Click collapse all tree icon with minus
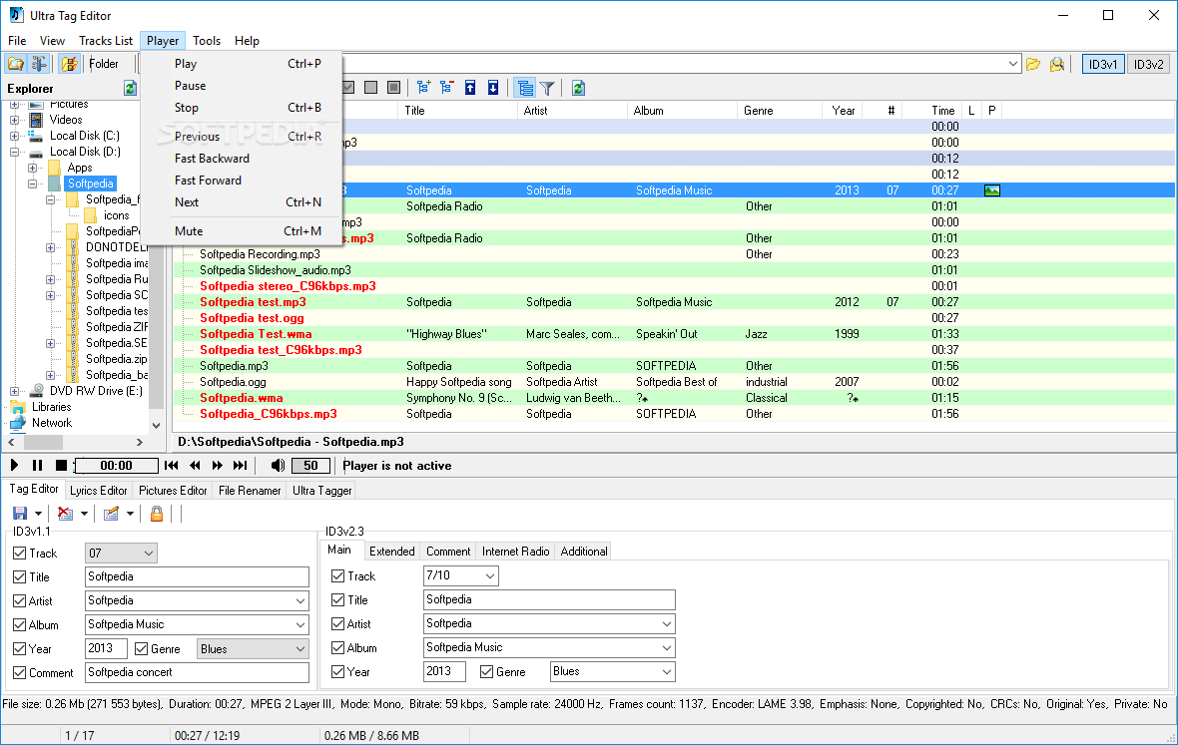Image resolution: width=1178 pixels, height=745 pixels. pyautogui.click(x=447, y=88)
